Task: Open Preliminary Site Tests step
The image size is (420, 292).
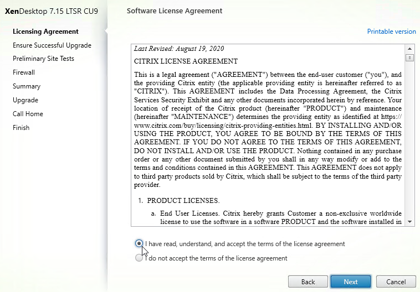Action: point(43,59)
